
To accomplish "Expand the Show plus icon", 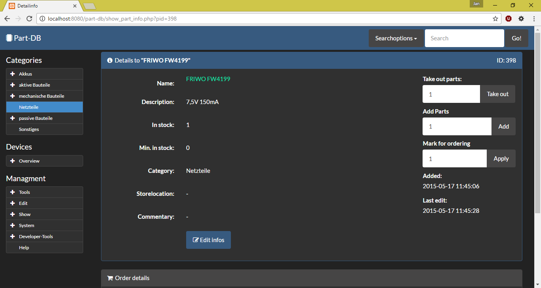I will 12,214.
